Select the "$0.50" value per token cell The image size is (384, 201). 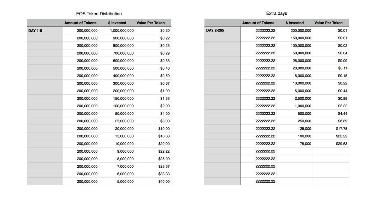(153, 76)
